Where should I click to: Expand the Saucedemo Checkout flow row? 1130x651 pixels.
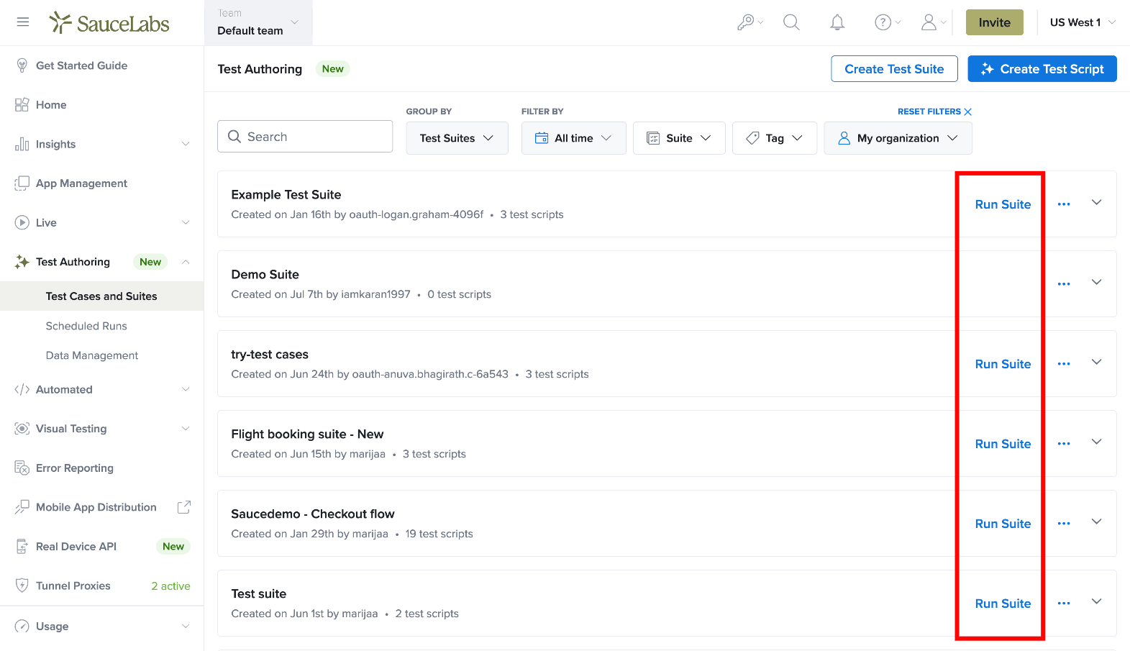coord(1096,522)
